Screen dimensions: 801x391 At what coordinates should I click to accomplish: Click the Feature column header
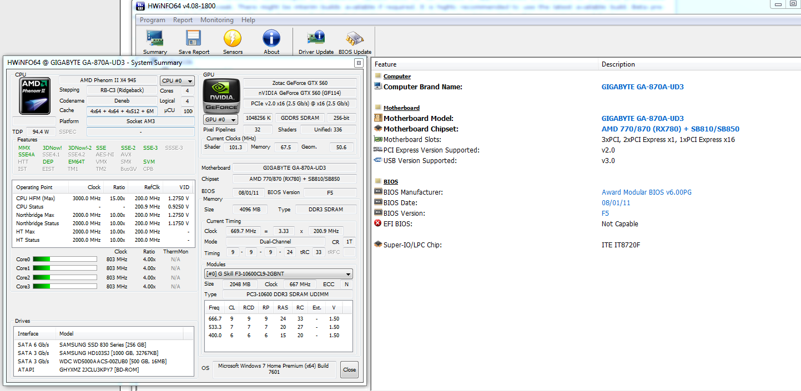pyautogui.click(x=485, y=64)
